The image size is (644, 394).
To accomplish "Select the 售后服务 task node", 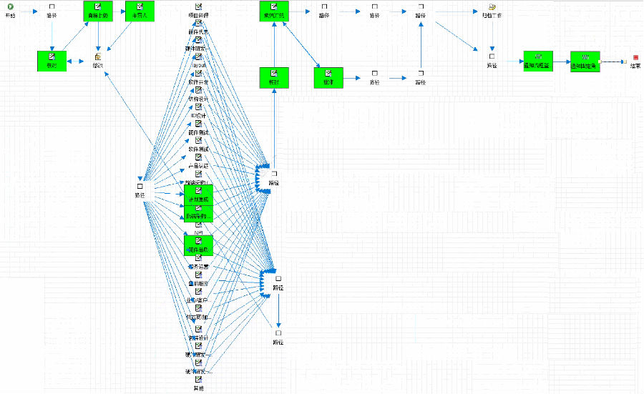I will click(198, 275).
